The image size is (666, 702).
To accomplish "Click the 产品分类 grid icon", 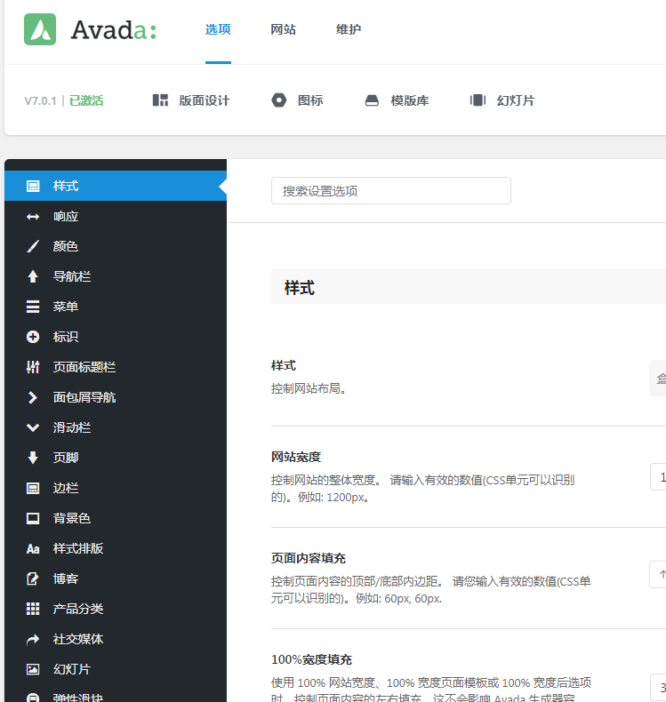I will [33, 609].
